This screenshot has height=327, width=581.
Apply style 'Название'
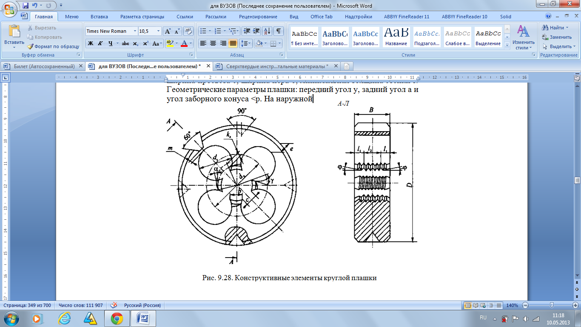[396, 37]
